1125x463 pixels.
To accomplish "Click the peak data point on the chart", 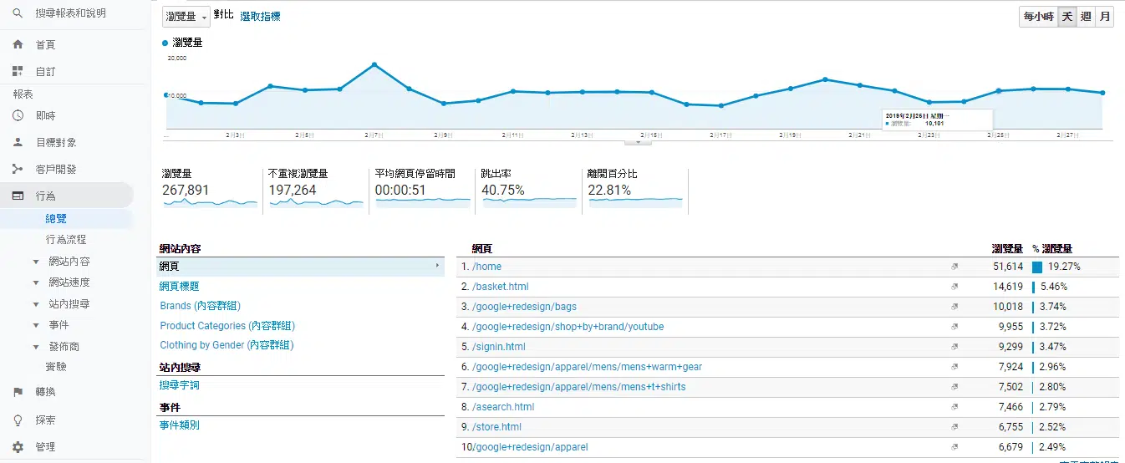I will (x=374, y=64).
